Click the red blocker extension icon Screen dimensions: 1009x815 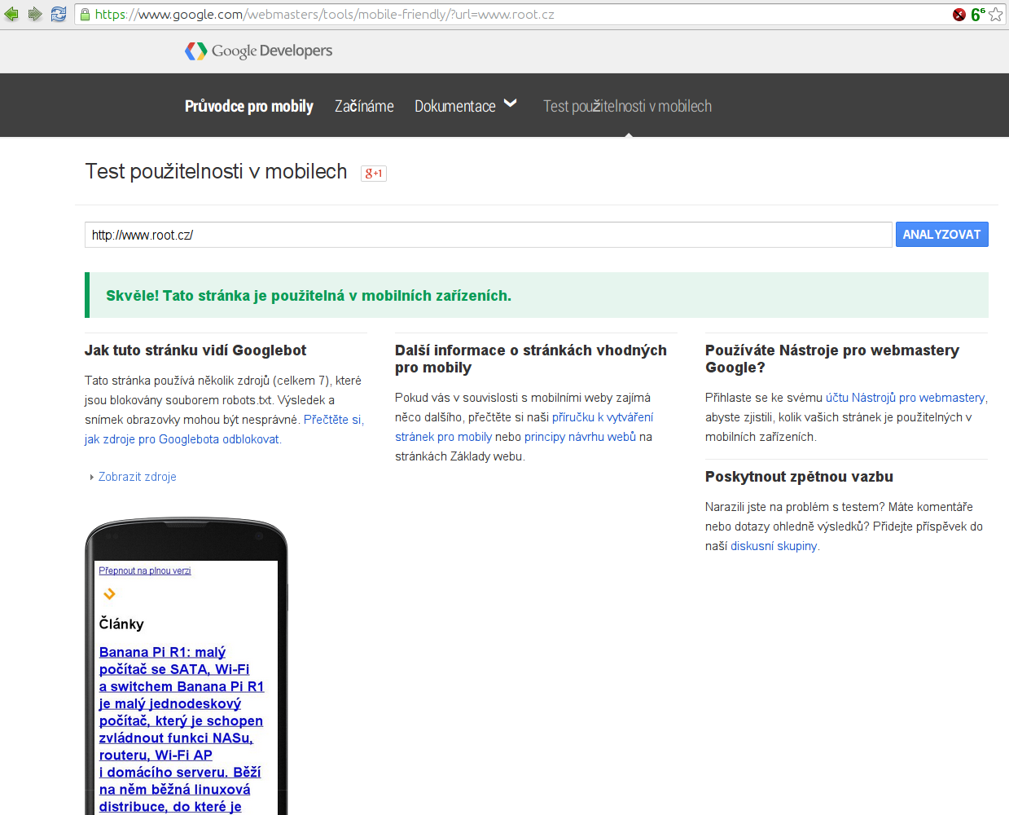point(959,15)
